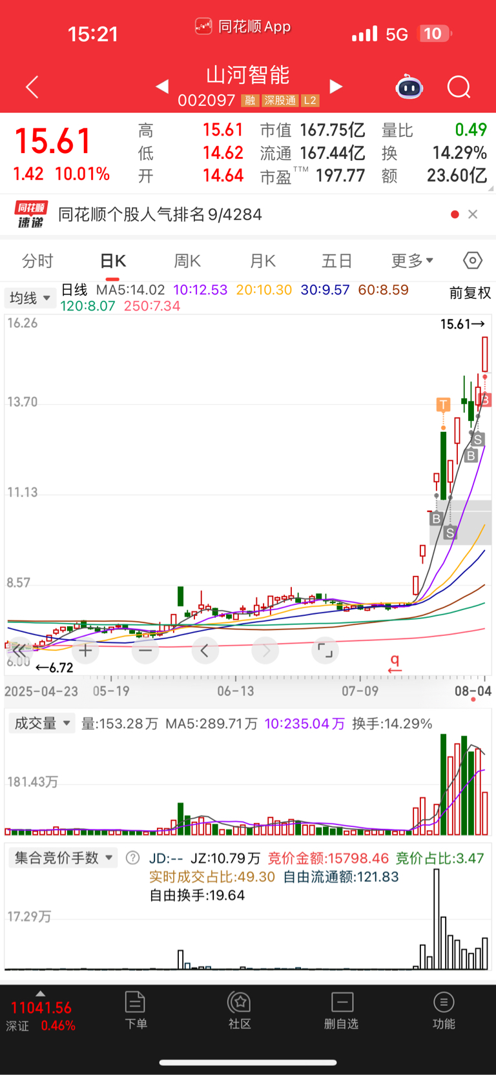Tap the L2 level tag badge
Screen dimensions: 496x1075
point(310,101)
